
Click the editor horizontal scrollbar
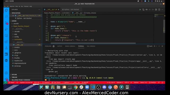tap(93, 43)
